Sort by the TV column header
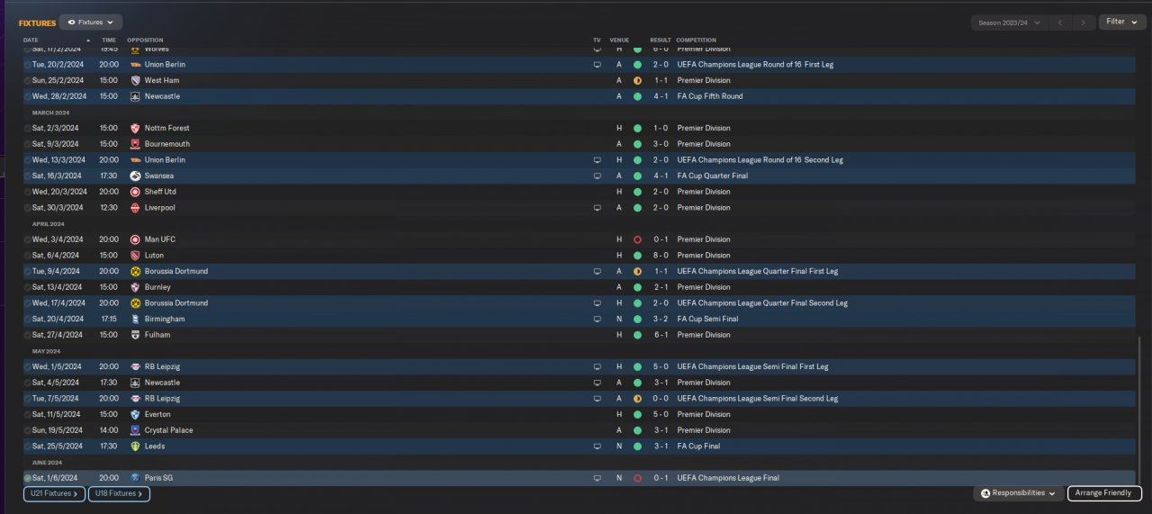Screen dimensions: 1152x514 [597, 41]
